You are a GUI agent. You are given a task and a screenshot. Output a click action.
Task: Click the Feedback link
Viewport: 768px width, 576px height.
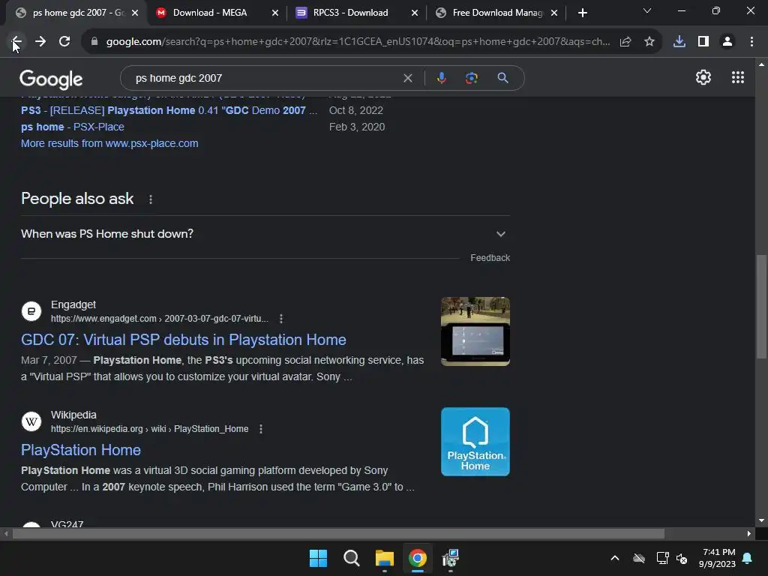(490, 258)
